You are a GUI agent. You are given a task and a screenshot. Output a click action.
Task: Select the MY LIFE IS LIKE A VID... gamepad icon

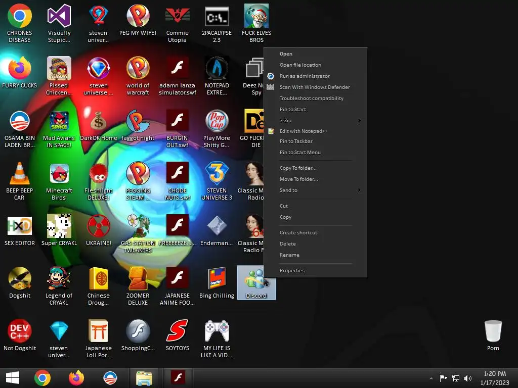(x=217, y=338)
